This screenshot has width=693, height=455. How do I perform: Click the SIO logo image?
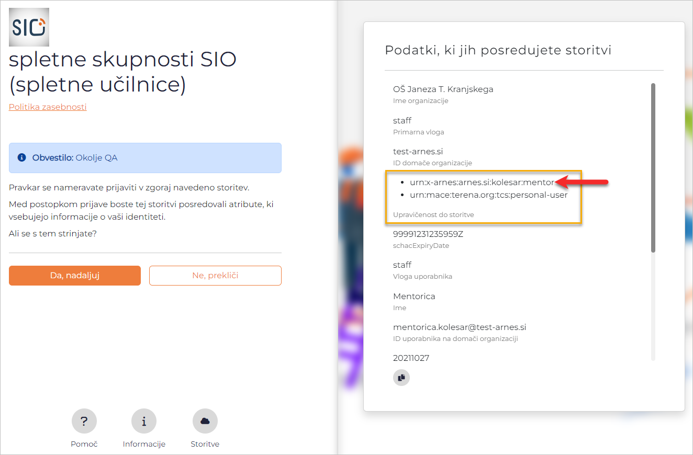pos(29,27)
